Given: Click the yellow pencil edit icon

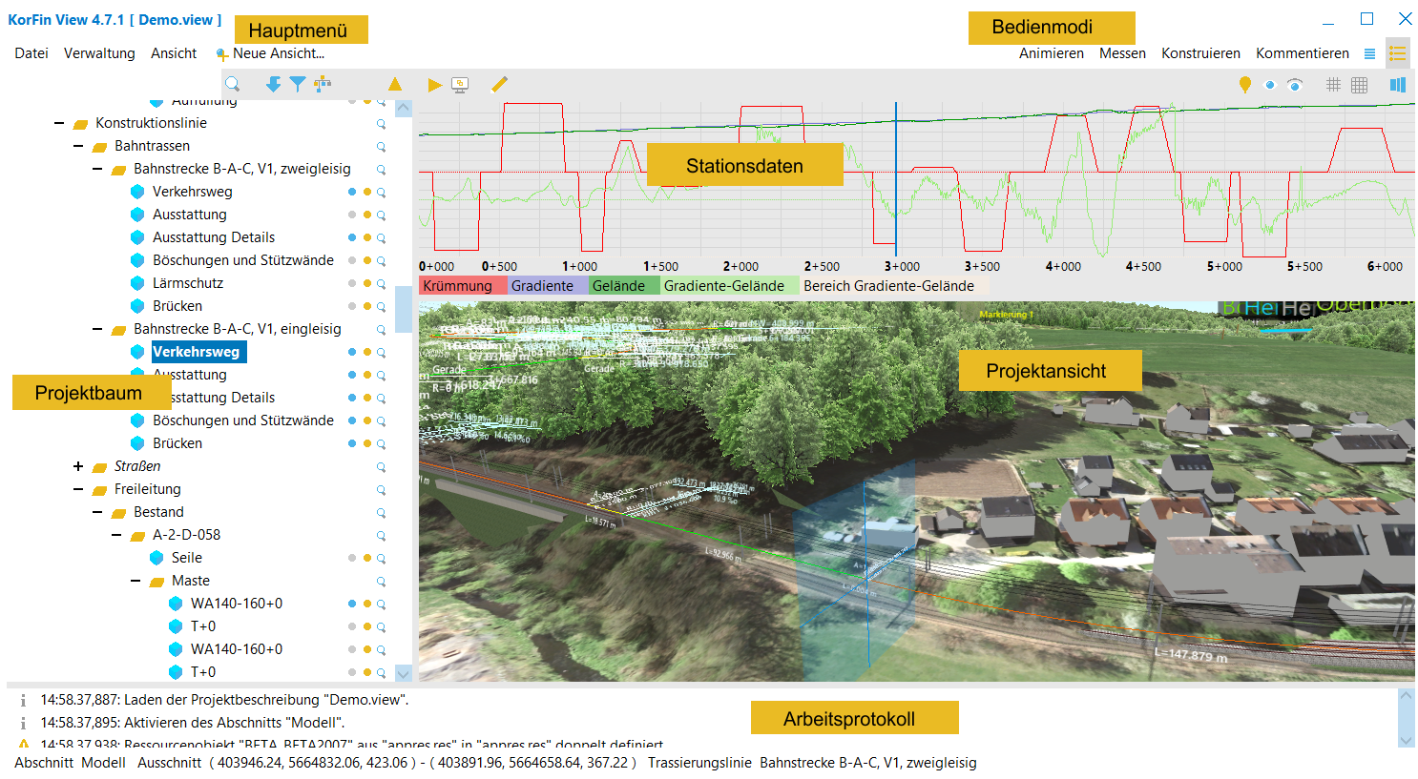Looking at the screenshot, I should pos(499,85).
